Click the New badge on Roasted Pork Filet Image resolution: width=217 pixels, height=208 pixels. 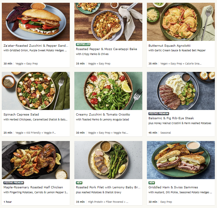[79, 183]
